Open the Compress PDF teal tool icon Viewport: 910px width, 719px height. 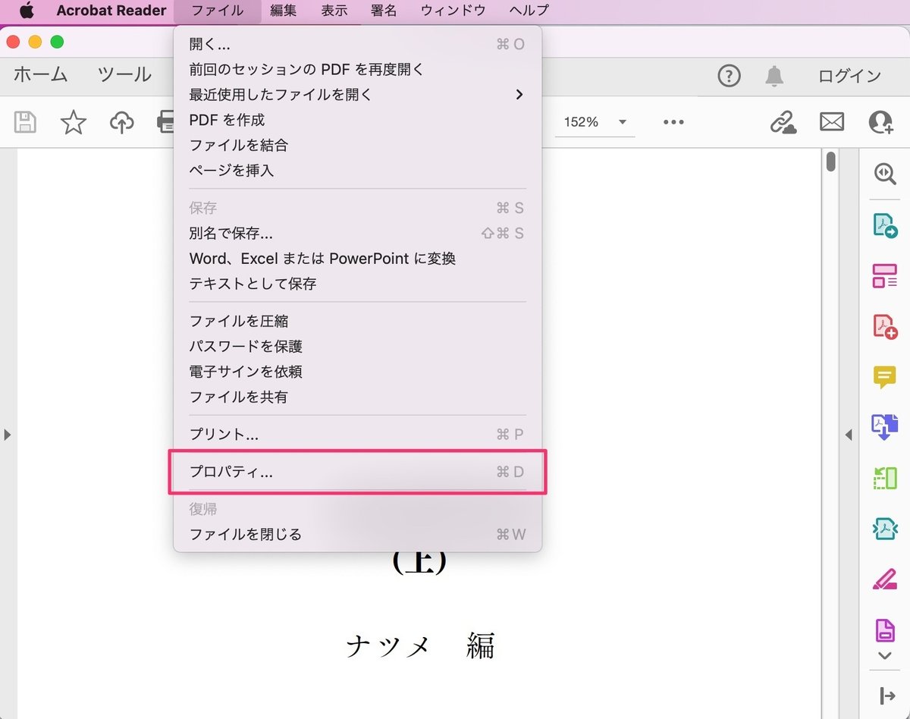pyautogui.click(x=885, y=529)
